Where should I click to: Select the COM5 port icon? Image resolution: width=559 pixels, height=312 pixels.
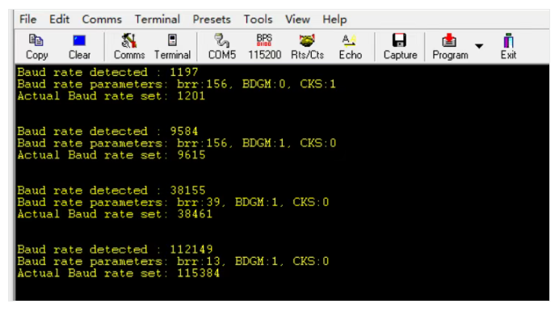pyautogui.click(x=222, y=47)
